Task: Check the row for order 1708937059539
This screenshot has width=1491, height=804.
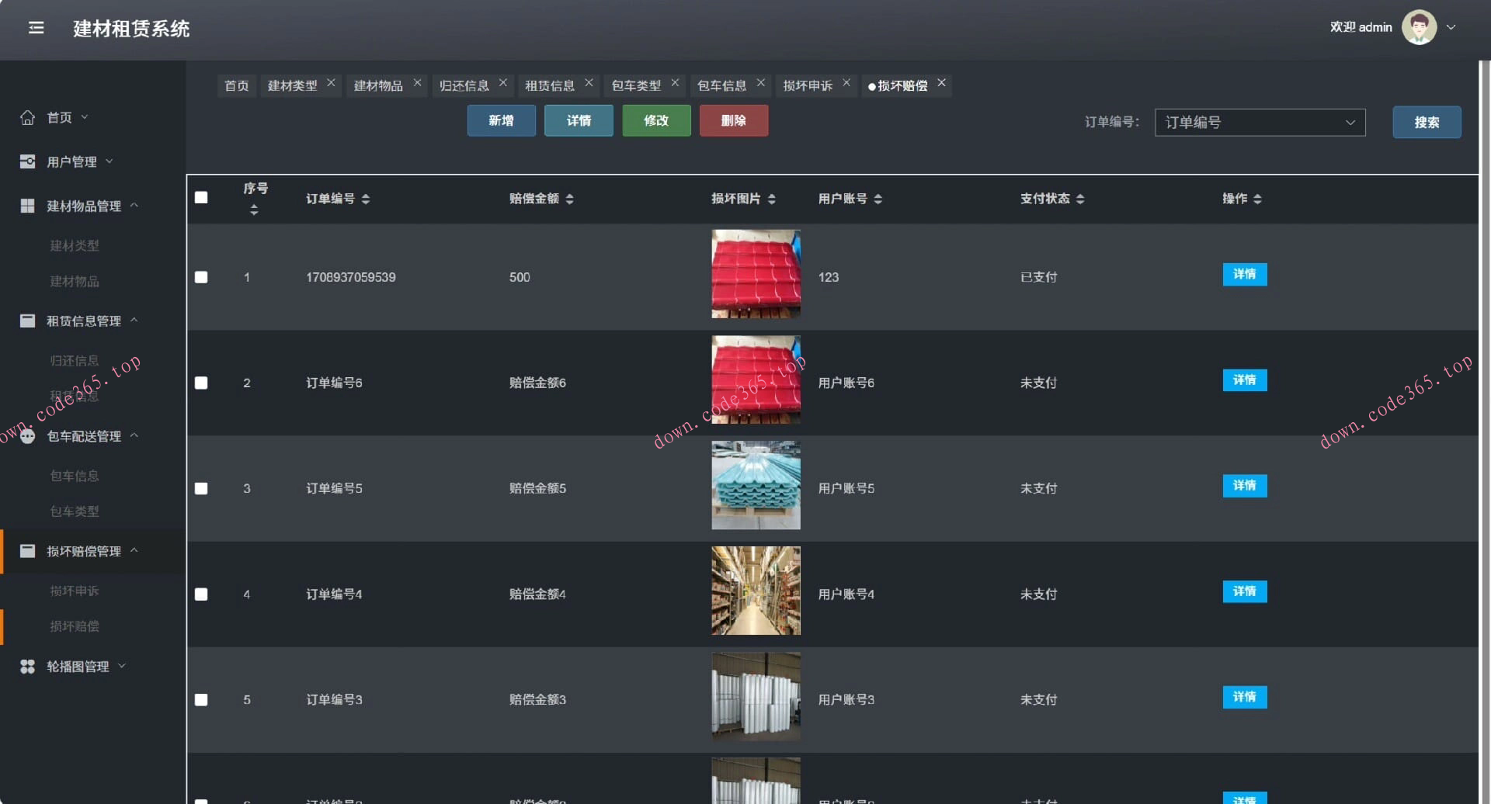Action: tap(201, 276)
